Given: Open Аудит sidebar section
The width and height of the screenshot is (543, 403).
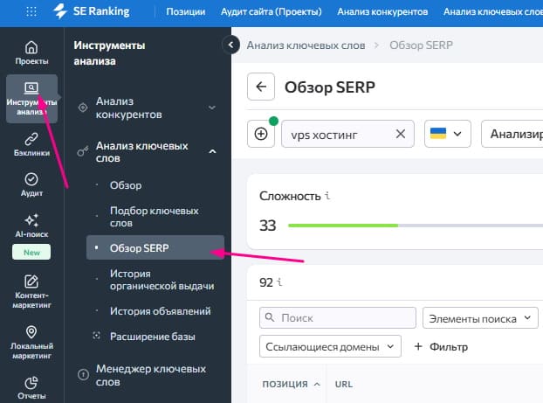Looking at the screenshot, I should tap(31, 184).
